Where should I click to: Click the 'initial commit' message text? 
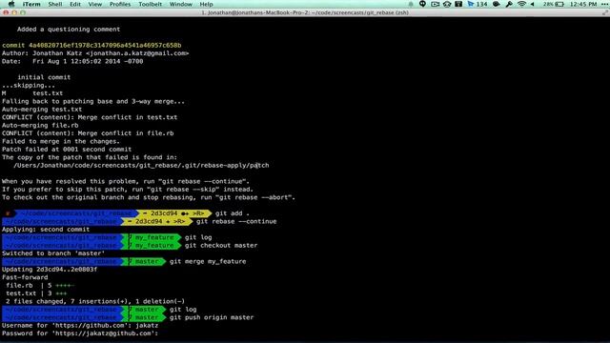pyautogui.click(x=44, y=77)
